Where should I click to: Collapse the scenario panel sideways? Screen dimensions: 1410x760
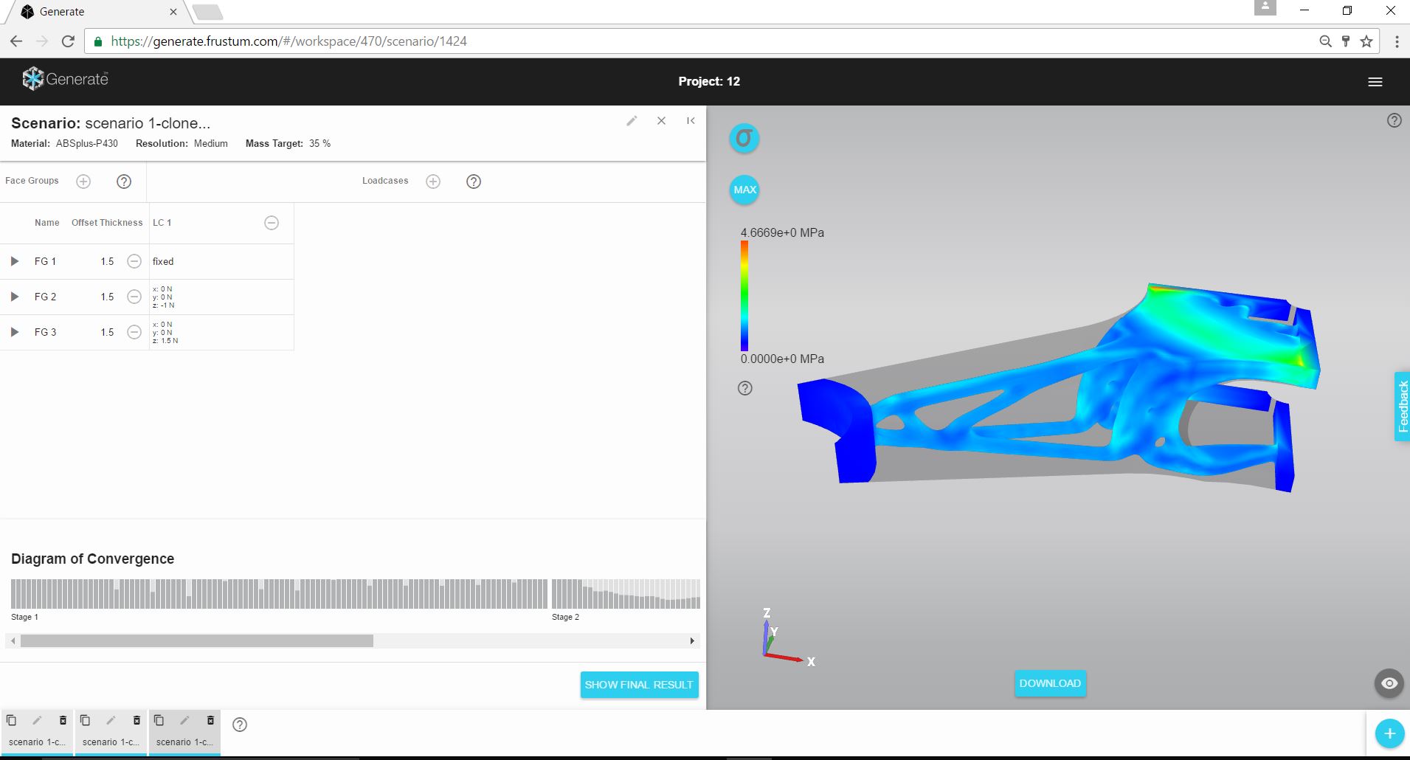[x=691, y=121]
